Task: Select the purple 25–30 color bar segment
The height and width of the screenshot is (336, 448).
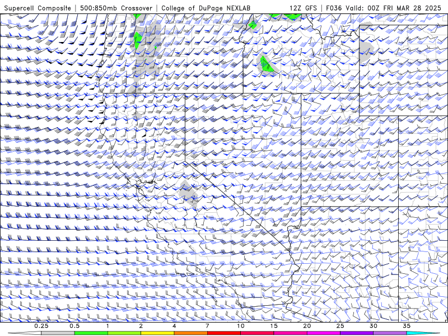Action: click(357, 333)
